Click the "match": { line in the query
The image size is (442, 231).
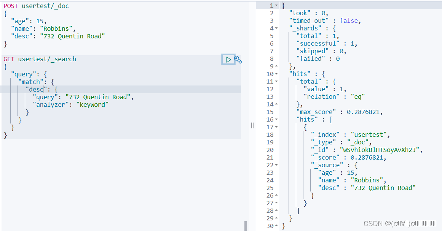36,82
